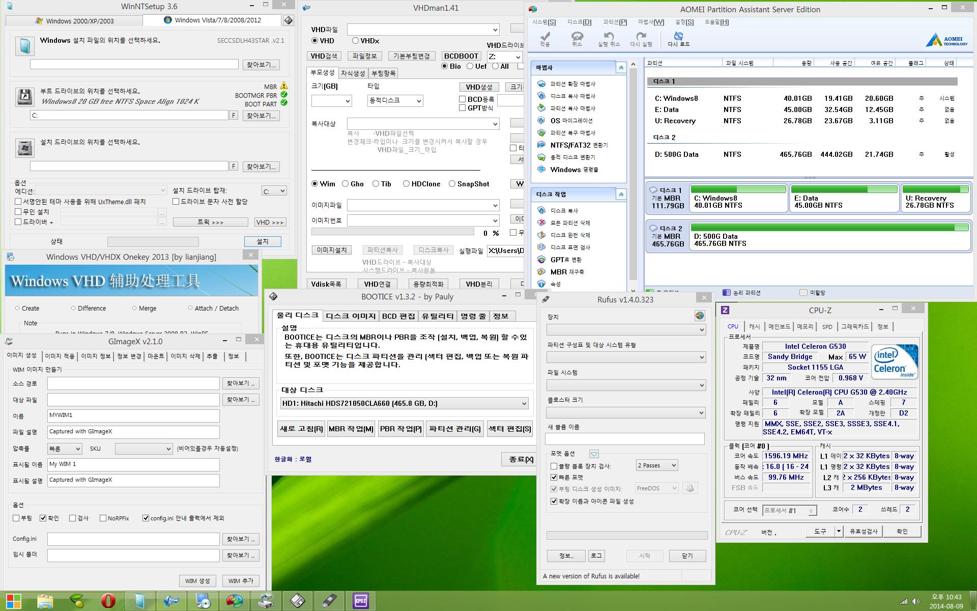Toggle 빠른 포맷 checkbox in Rufus

coord(554,478)
